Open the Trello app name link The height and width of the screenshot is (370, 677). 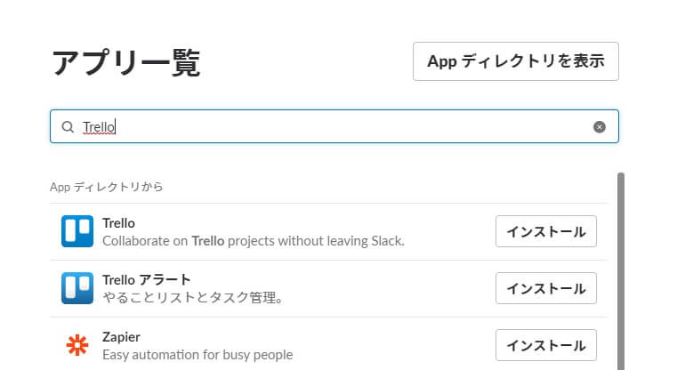tap(118, 223)
